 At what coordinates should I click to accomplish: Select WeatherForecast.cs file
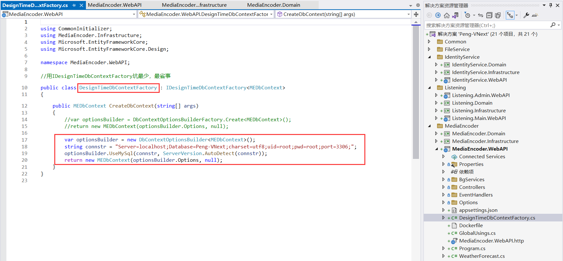tap(482, 256)
